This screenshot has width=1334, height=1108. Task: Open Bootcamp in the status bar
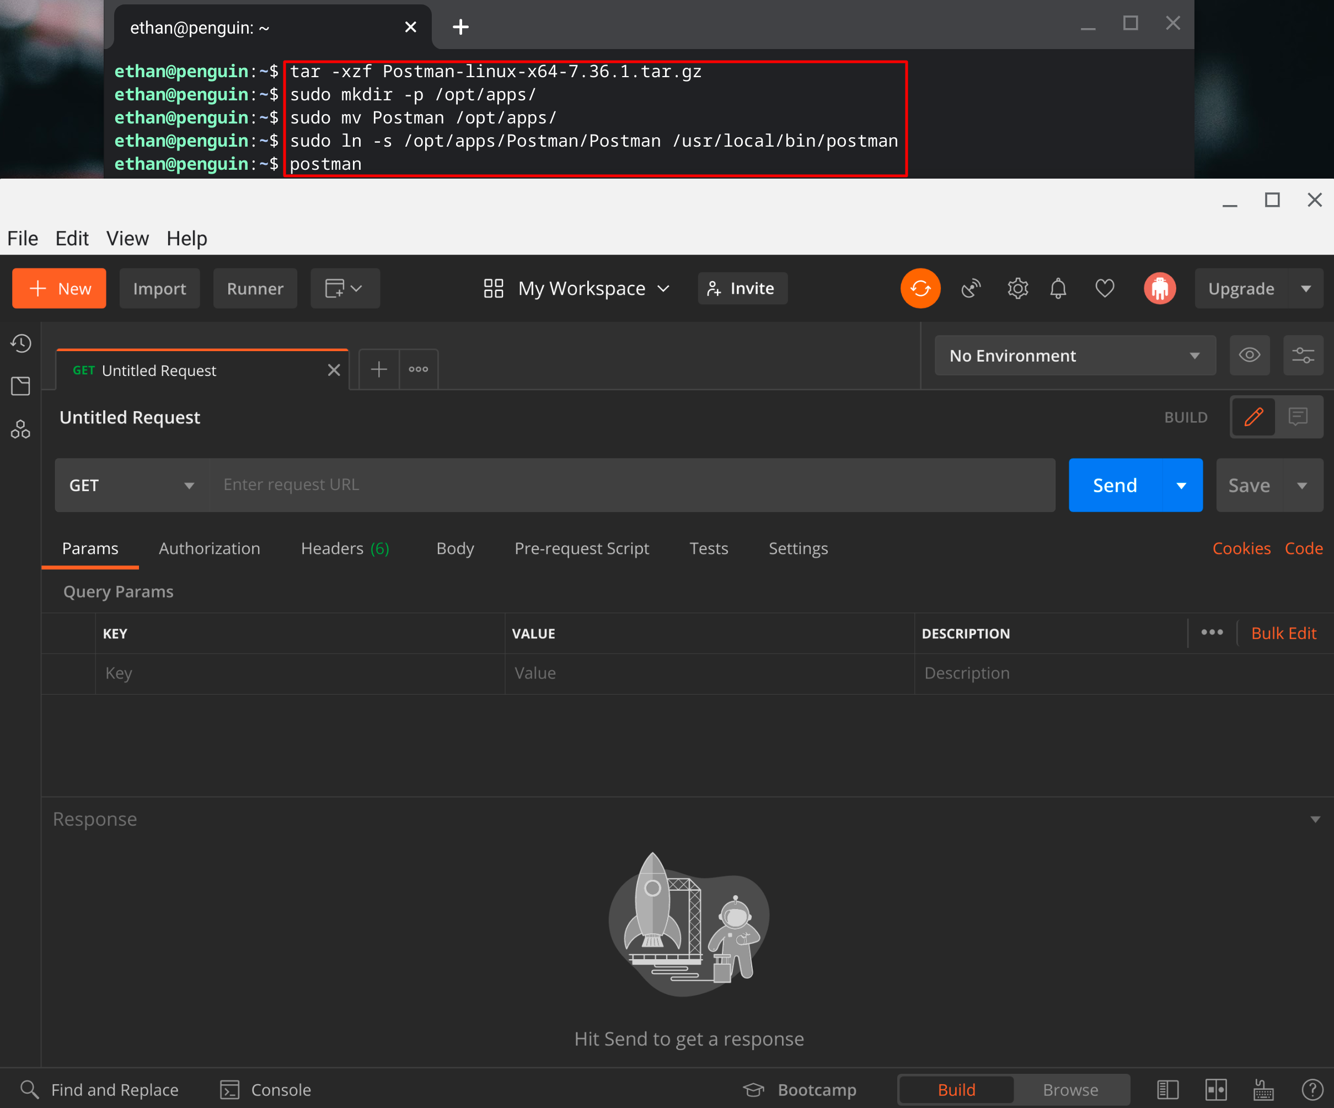[800, 1090]
